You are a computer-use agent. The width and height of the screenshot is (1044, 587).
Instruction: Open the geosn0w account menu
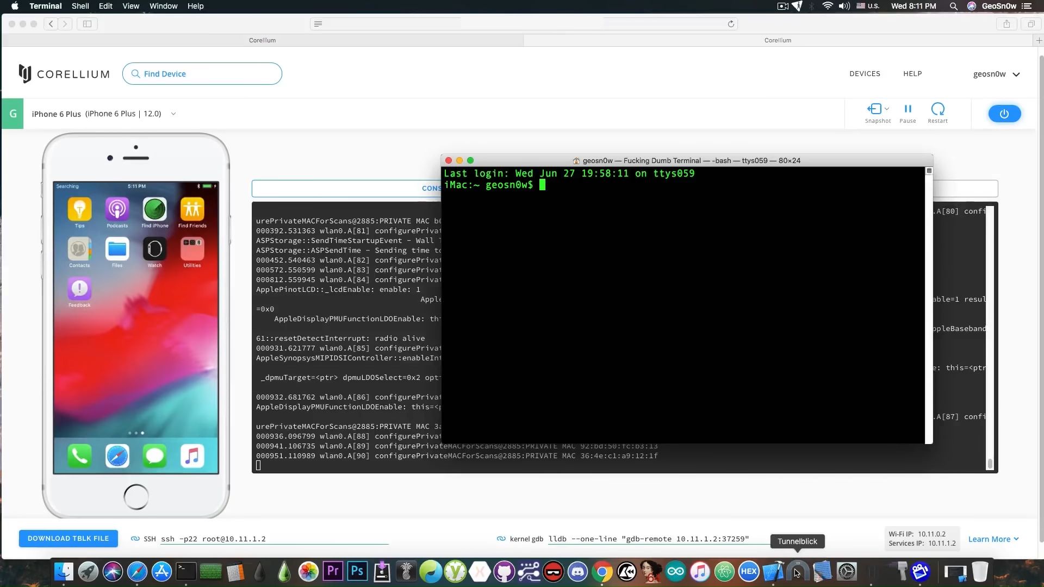coord(996,74)
